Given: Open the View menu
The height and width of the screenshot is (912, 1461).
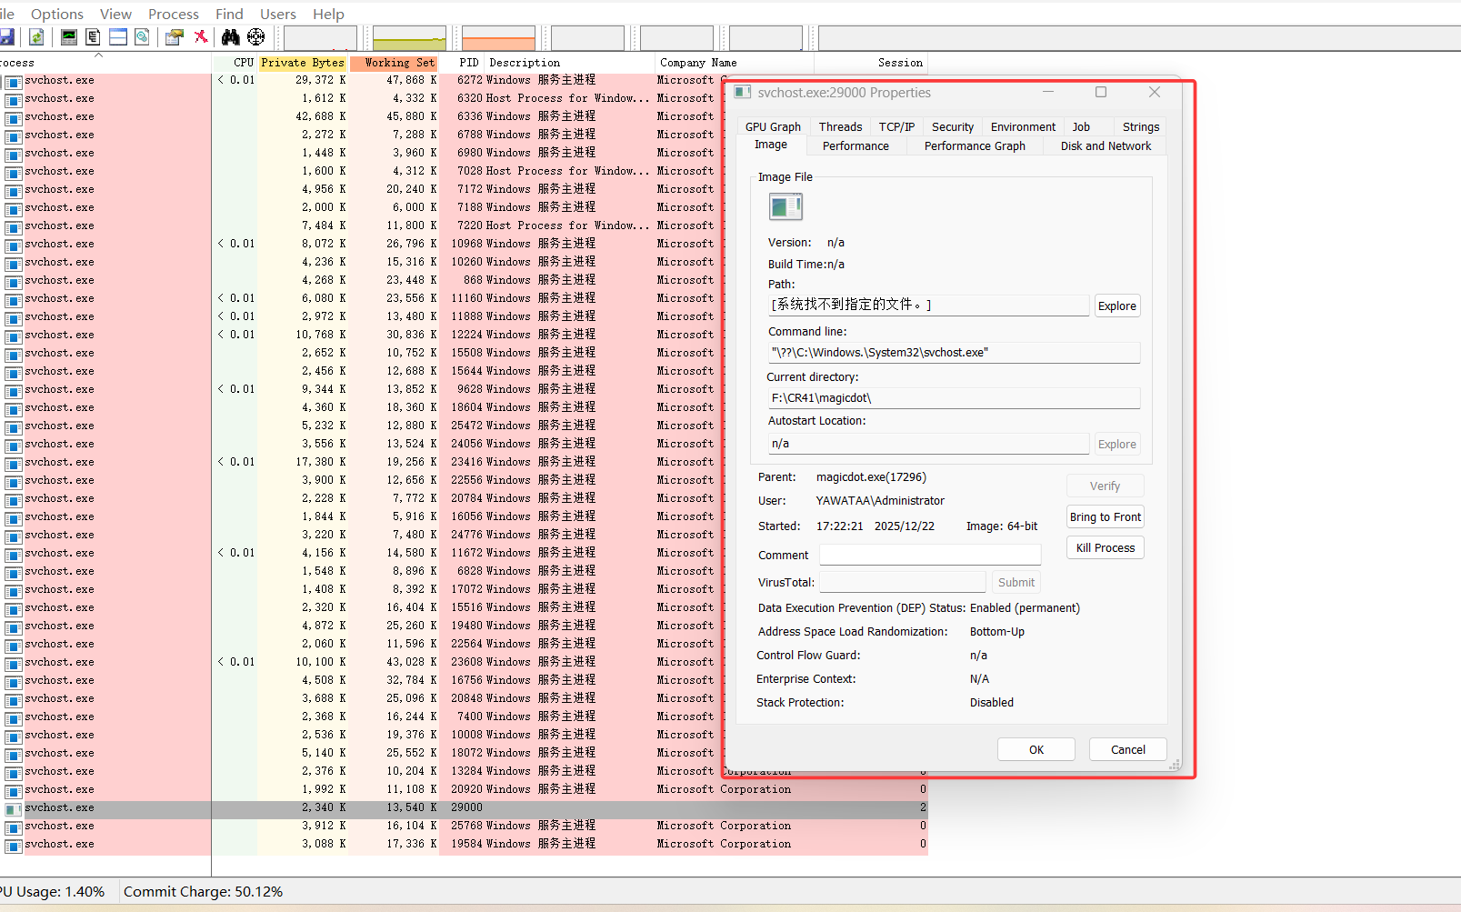Looking at the screenshot, I should coord(115,14).
